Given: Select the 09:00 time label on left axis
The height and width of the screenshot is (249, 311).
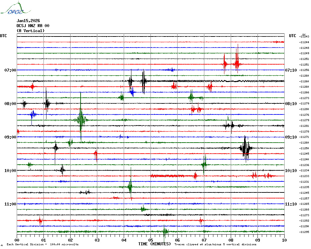Looking at the screenshot, I should click(10, 137).
